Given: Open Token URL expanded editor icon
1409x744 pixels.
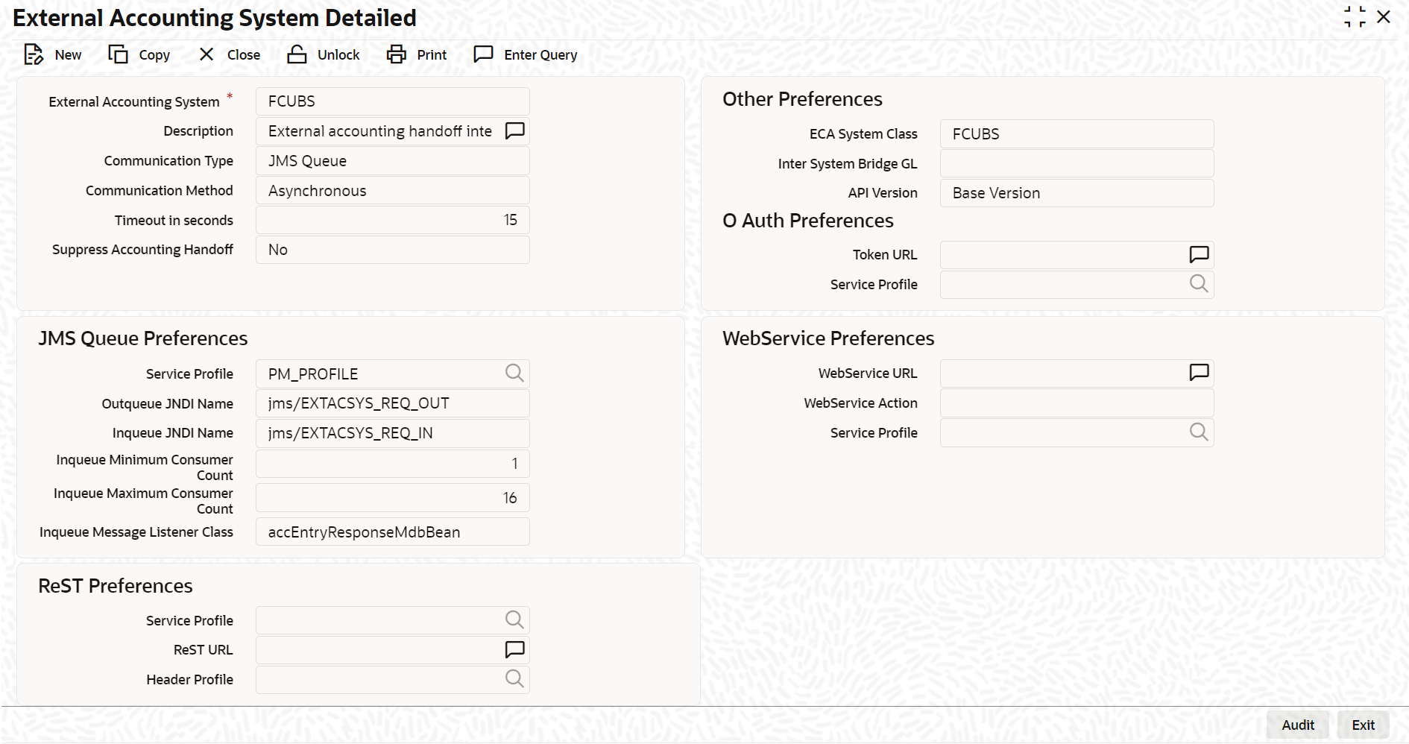Looking at the screenshot, I should tap(1199, 255).
